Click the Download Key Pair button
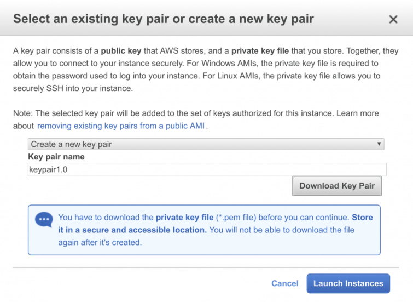 point(336,186)
